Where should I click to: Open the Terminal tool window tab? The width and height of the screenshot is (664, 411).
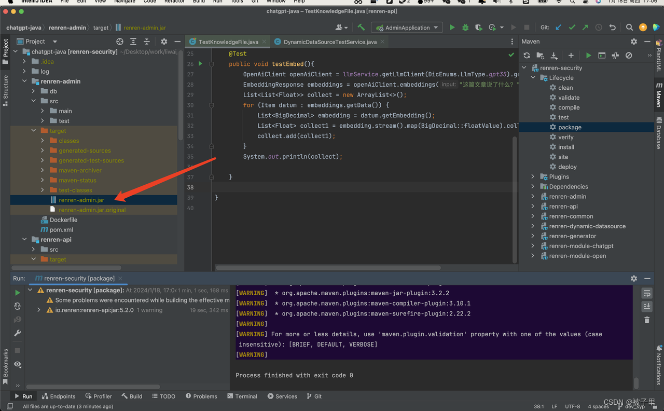[x=242, y=396]
